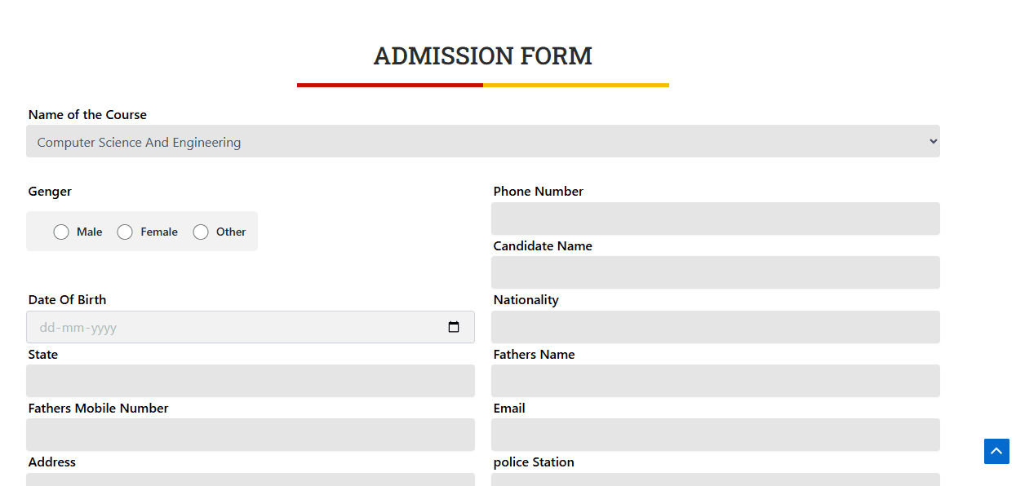Click into the Nationality field

(x=715, y=327)
